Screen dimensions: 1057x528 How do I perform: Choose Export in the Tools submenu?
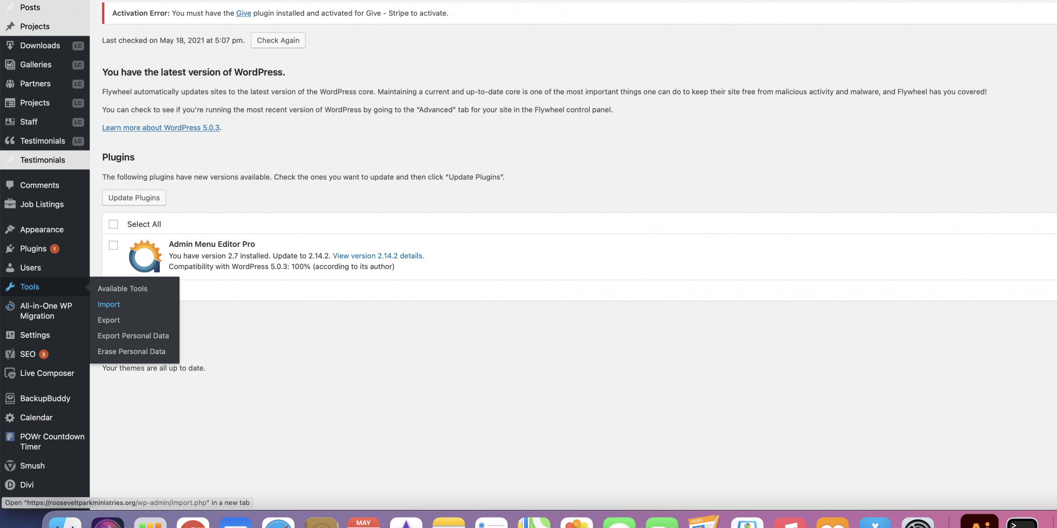[109, 320]
